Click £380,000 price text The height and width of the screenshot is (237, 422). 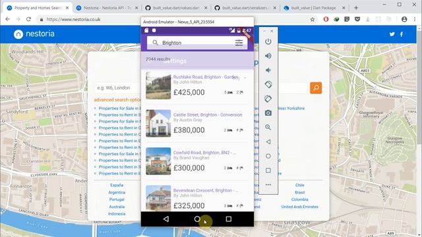tap(189, 130)
